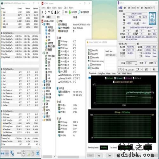
Task: Click the Validate button in CPU-Z
Action: pyautogui.click(x=146, y=69)
